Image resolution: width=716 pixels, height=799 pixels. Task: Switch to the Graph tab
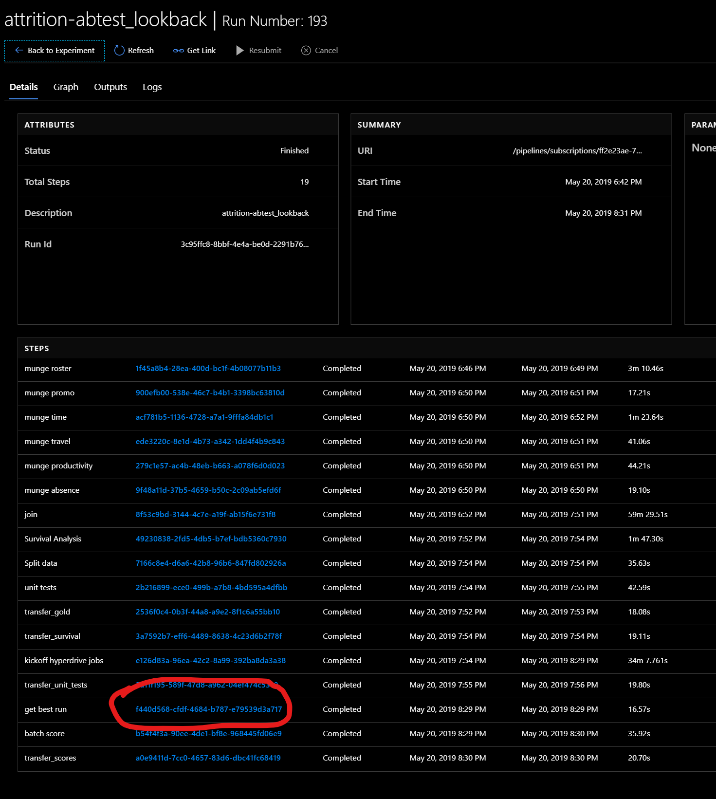pos(66,87)
